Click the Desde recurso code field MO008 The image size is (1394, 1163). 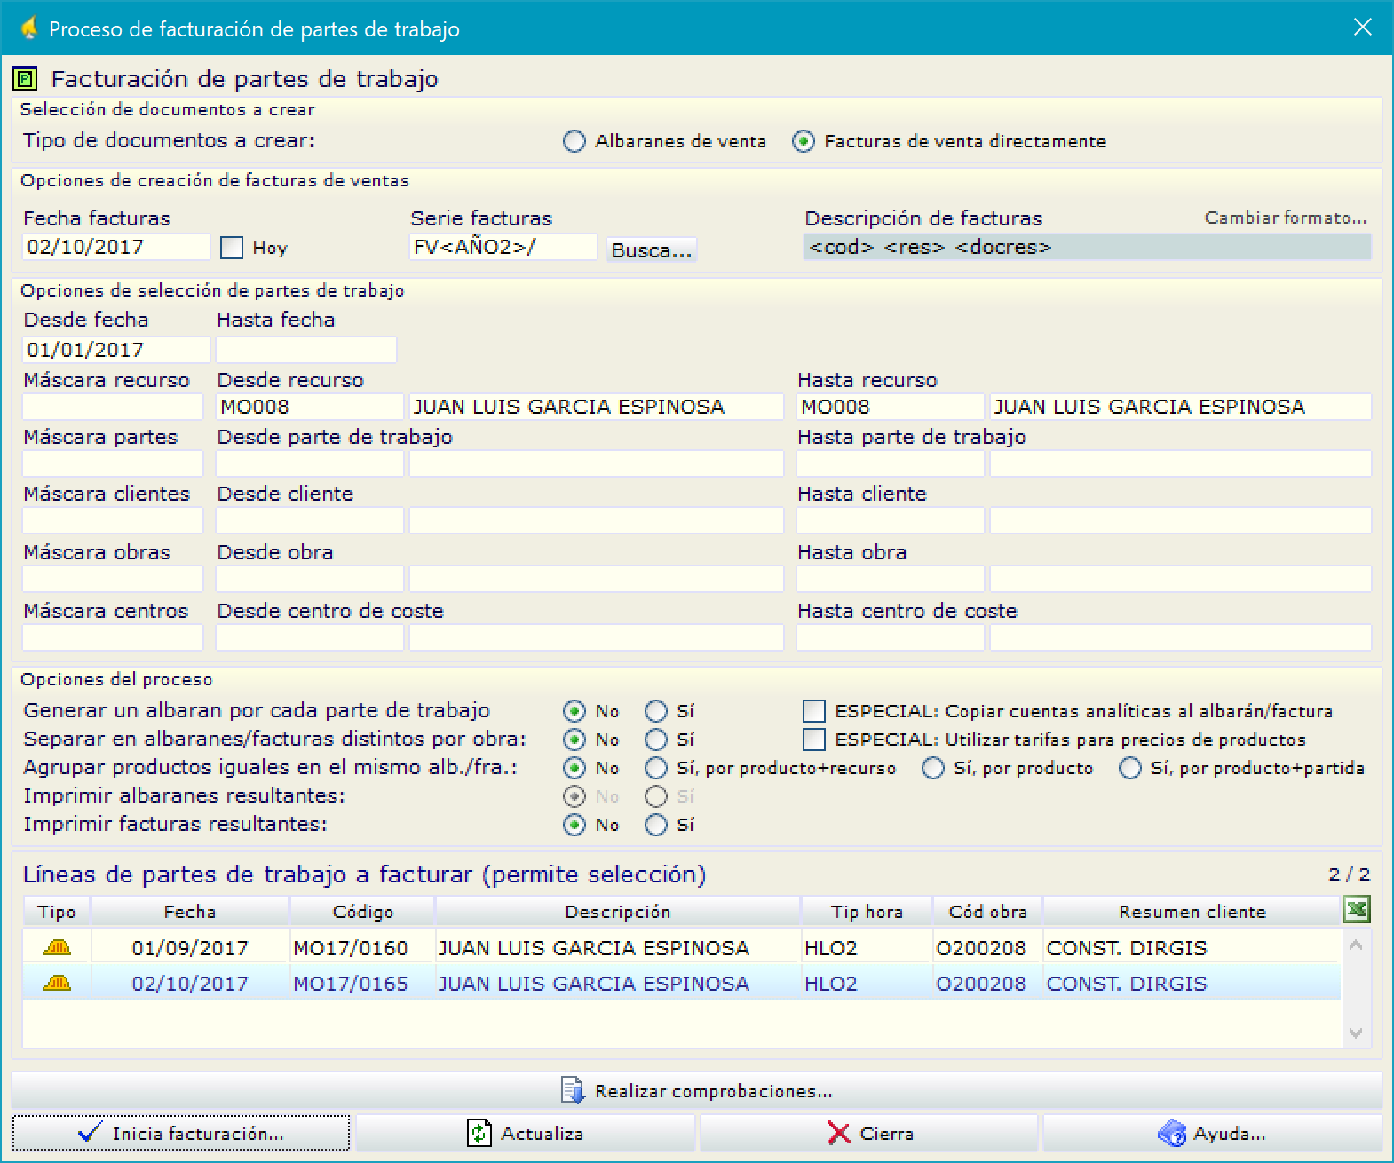click(x=310, y=407)
